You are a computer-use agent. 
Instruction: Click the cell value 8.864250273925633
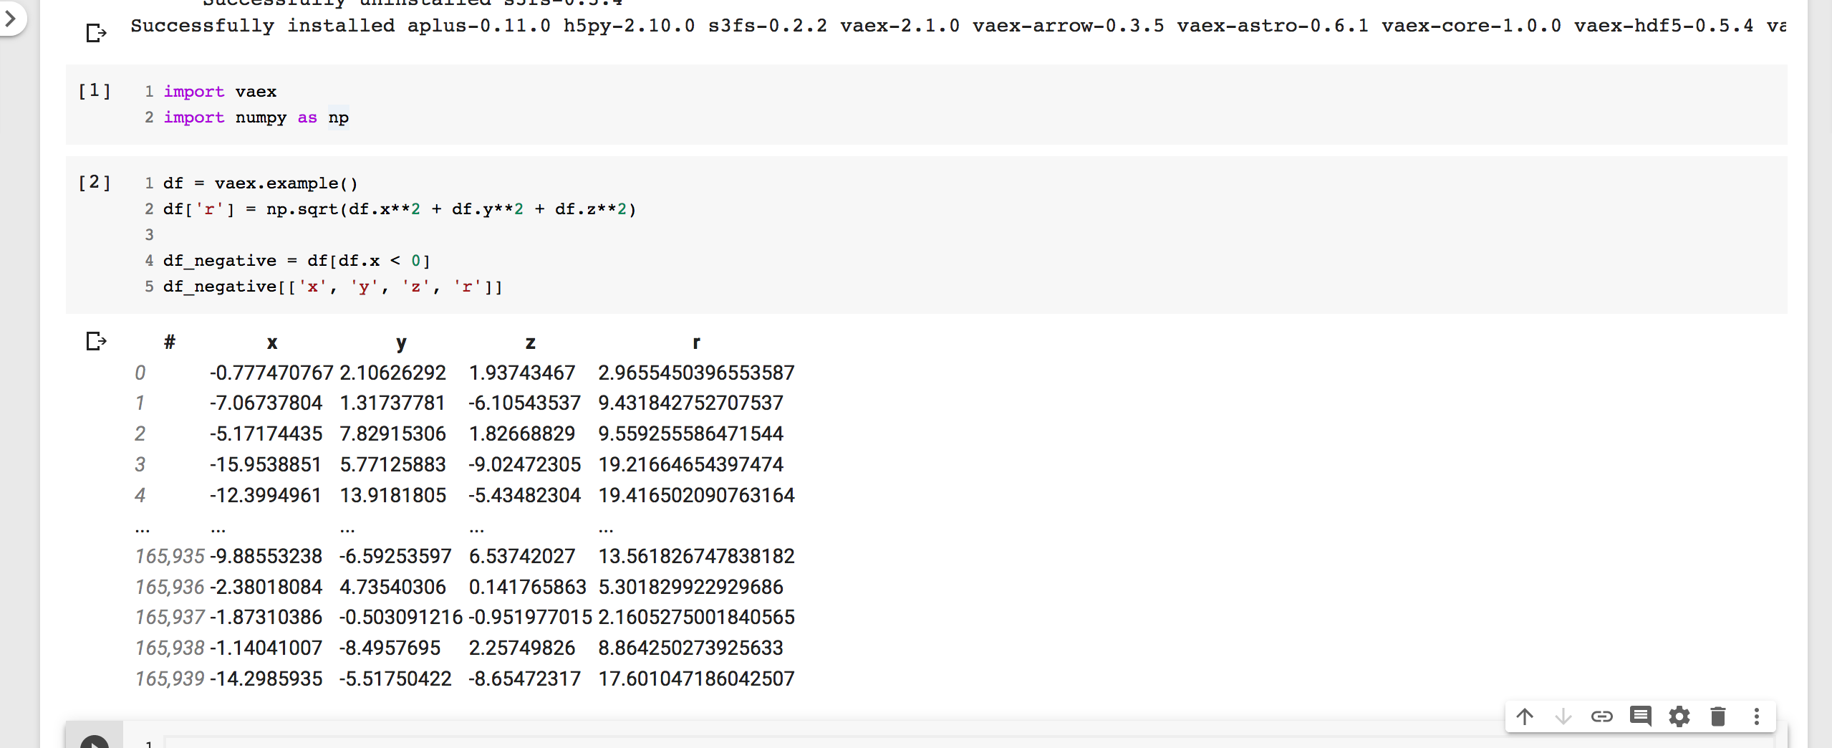(x=691, y=648)
